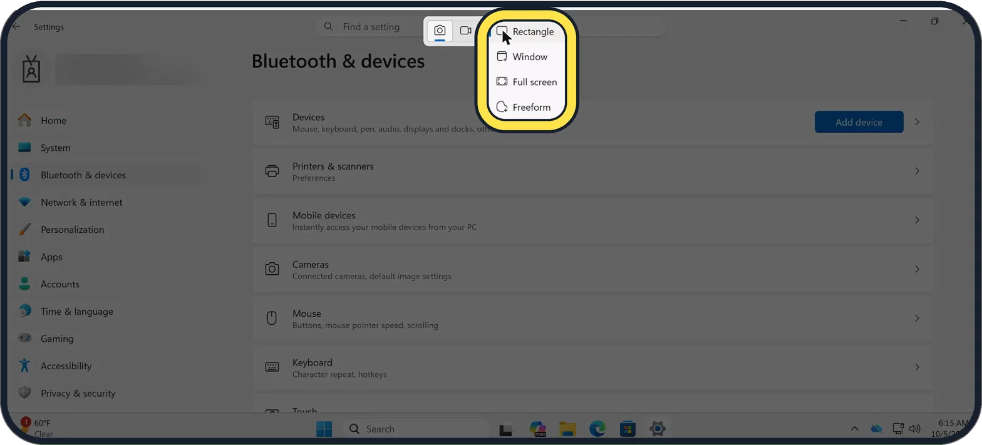Click 'Instantly access your mobile devices' text
This screenshot has width=982, height=445.
tap(385, 227)
